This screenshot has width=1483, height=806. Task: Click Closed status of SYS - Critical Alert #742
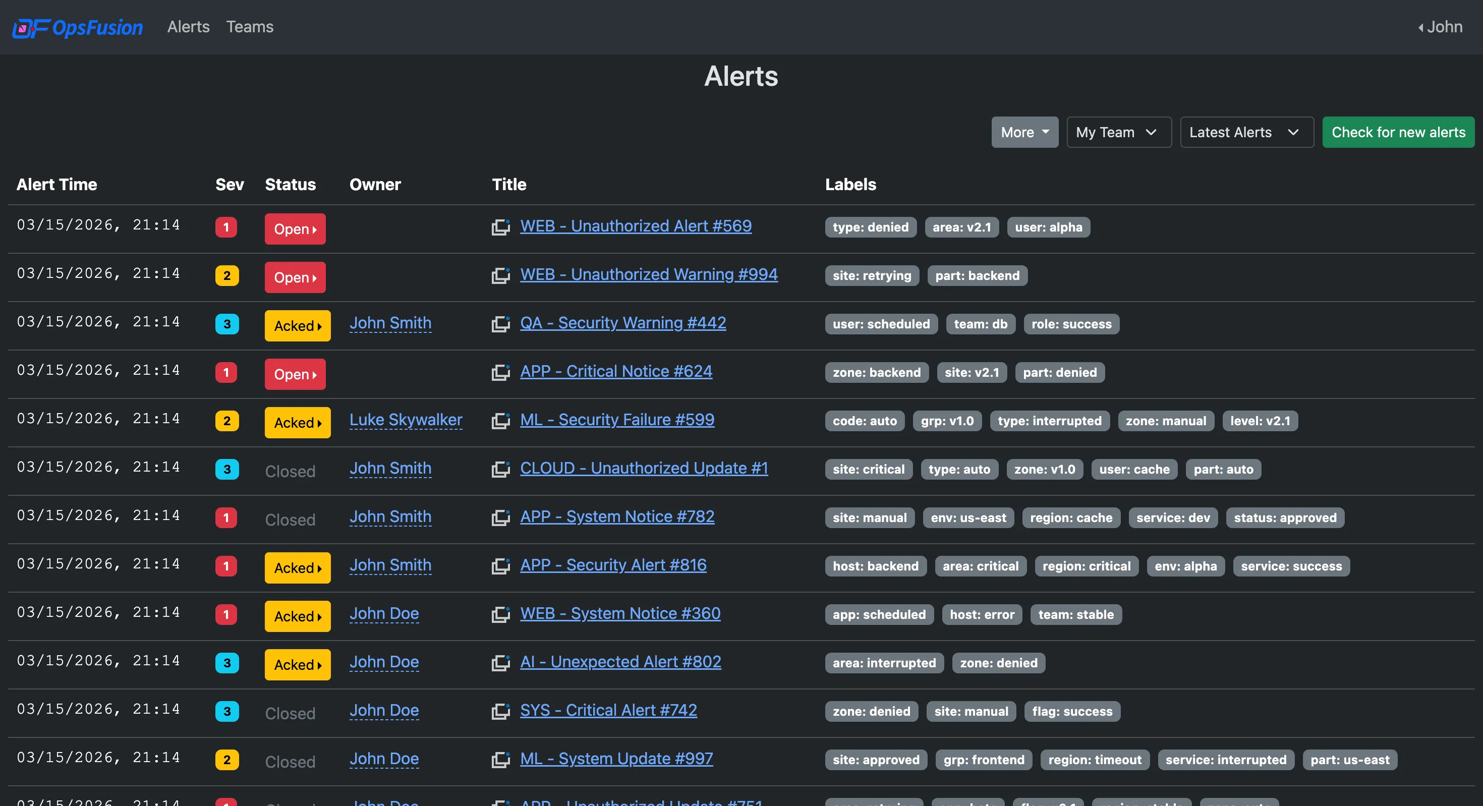pyautogui.click(x=290, y=713)
